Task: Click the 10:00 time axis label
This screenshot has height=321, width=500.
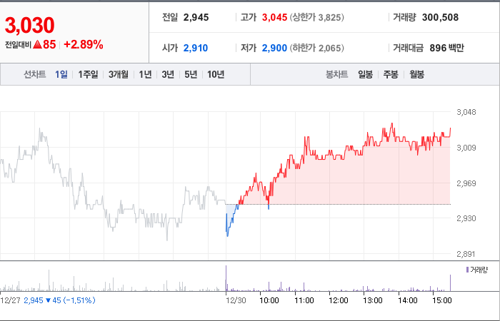Action: 269,300
